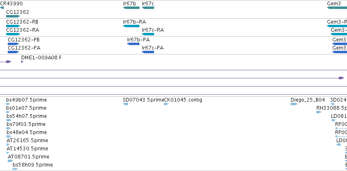Click the SD07043.5prime EST arrow
Viewport: 347px width, 171px height.
pyautogui.click(x=126, y=104)
